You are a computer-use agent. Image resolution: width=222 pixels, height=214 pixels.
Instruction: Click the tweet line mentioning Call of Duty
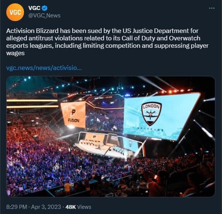(103, 38)
